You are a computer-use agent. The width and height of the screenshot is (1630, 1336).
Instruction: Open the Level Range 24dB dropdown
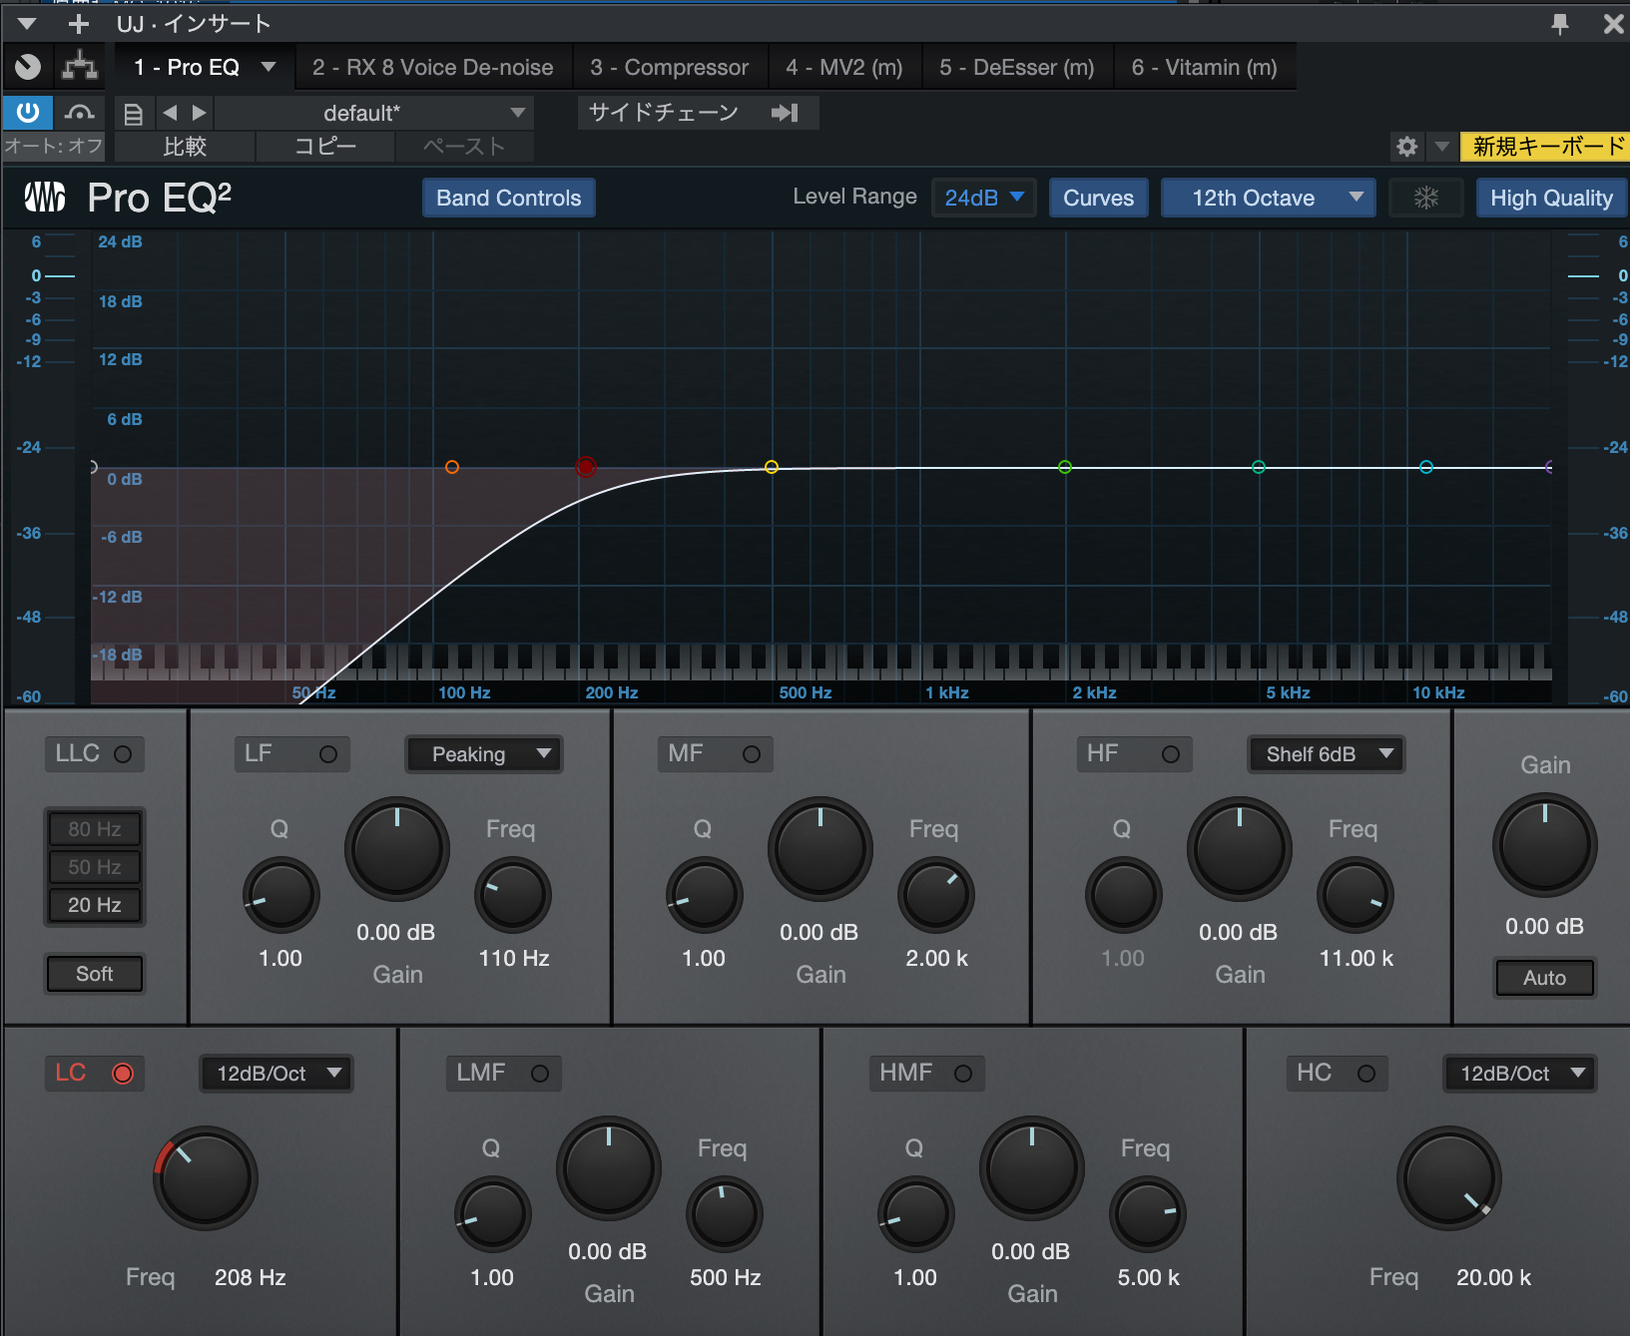[983, 198]
